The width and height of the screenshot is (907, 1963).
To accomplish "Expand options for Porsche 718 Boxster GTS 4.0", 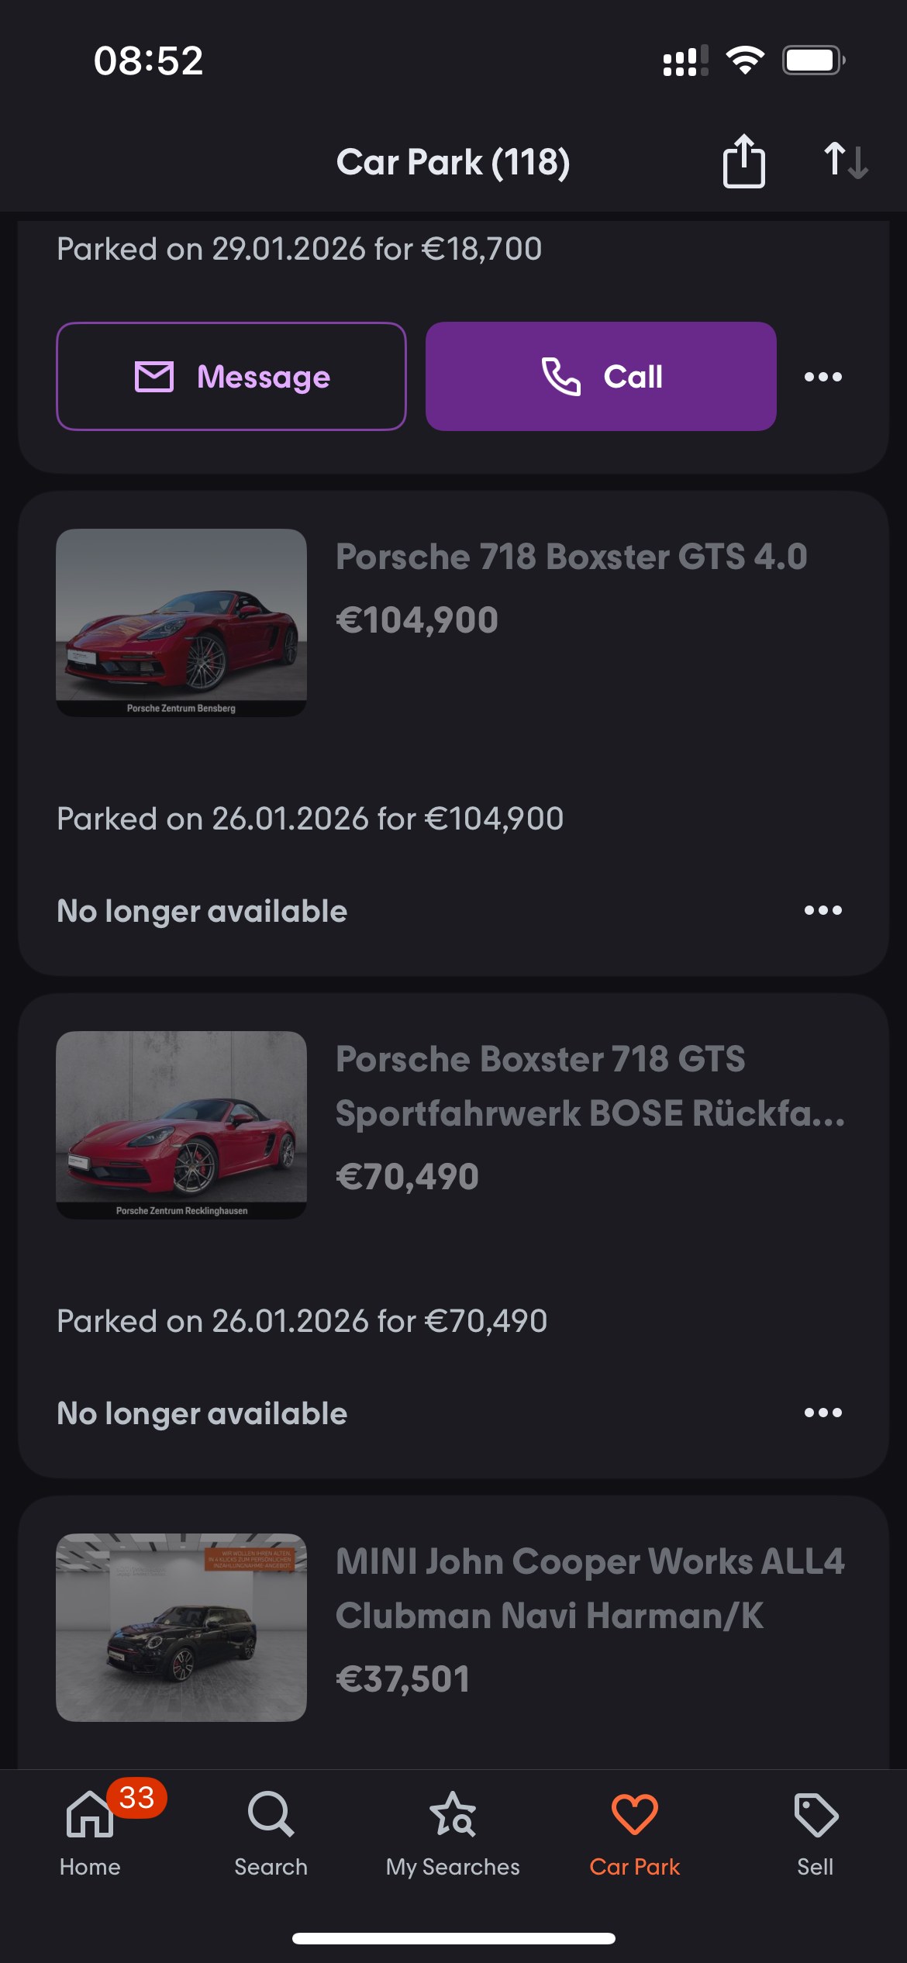I will click(823, 910).
